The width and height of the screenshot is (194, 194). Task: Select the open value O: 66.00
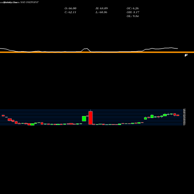click(x=71, y=8)
